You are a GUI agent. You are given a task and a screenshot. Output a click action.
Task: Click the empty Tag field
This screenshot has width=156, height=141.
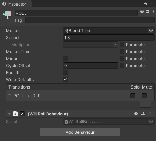coord(90,20)
